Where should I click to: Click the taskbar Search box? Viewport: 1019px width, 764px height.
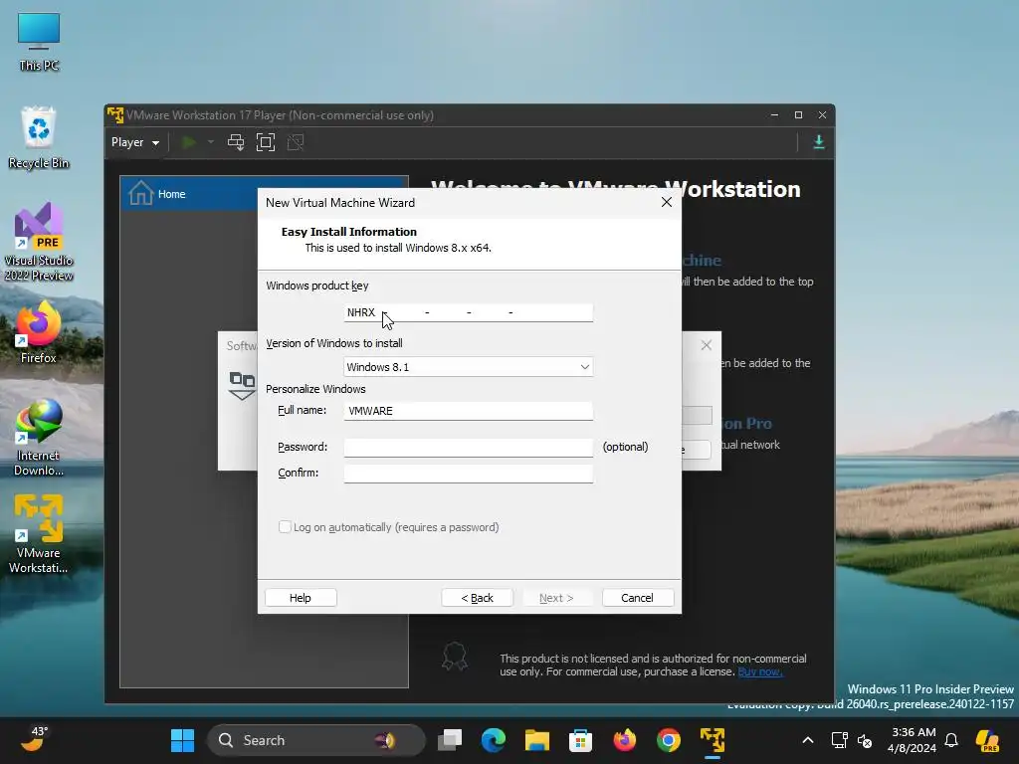pos(315,740)
